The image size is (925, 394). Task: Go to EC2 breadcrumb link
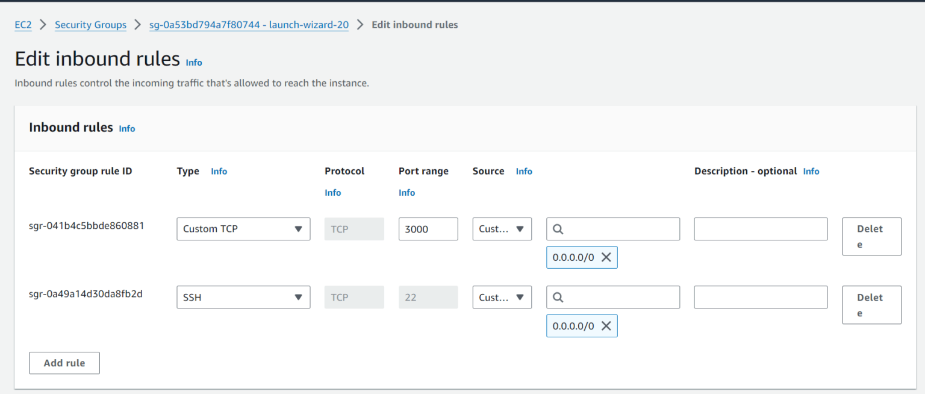point(23,25)
